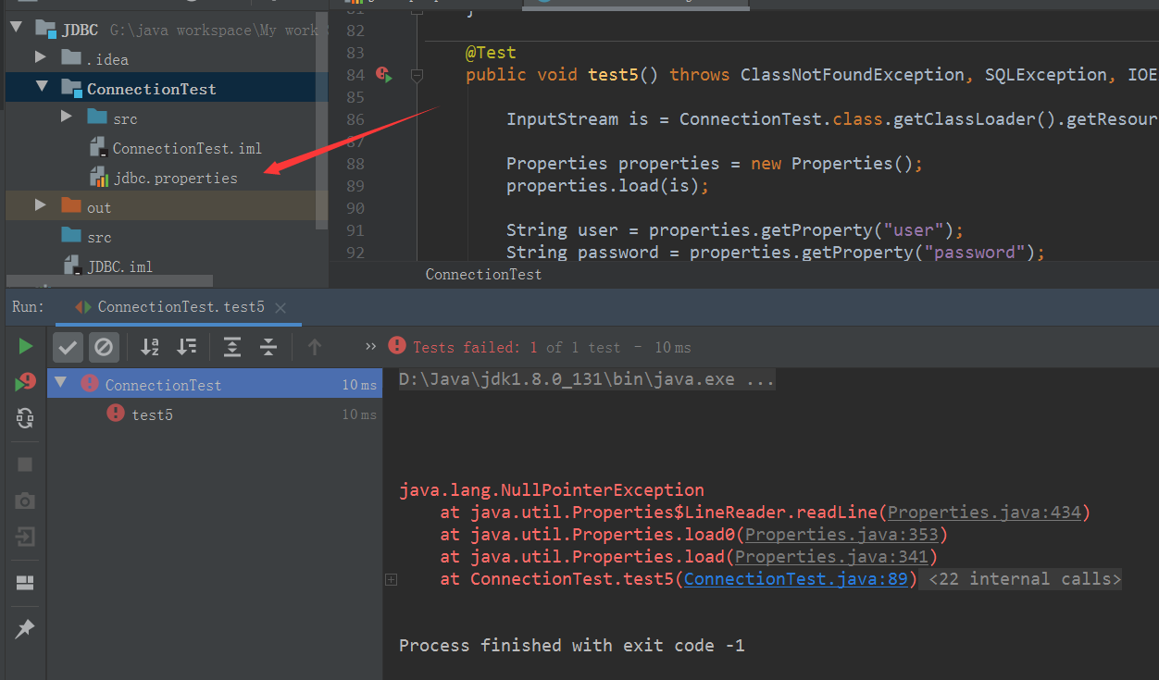Open Properties.java:341 stack trace link
Viewport: 1159px width, 680px height.
pyautogui.click(x=831, y=557)
